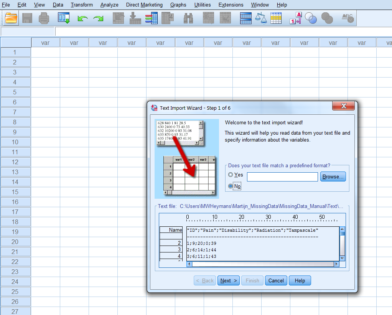Click the Open data document folder icon
Screen dimensions: 392x315
pos(11,18)
